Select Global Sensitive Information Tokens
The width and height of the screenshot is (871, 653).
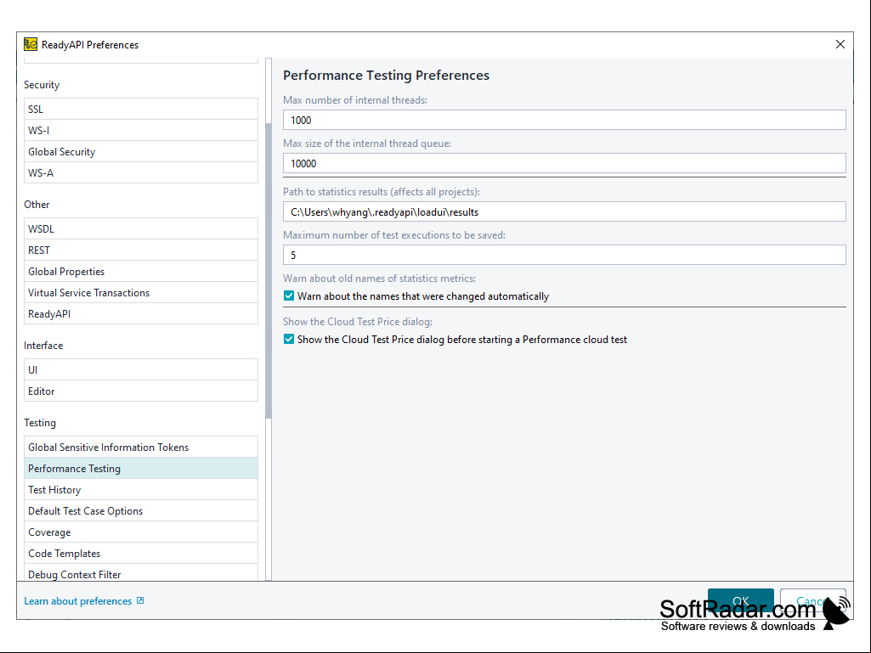tap(141, 447)
